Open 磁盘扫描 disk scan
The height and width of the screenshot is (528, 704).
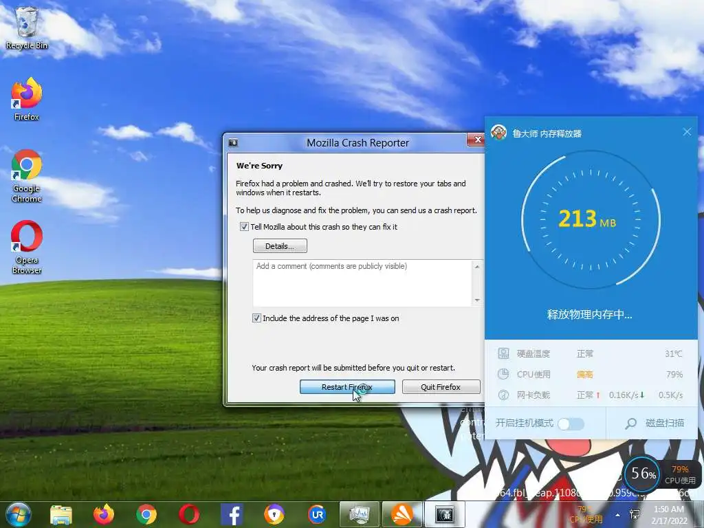(654, 423)
